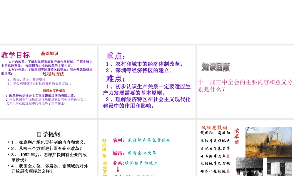Click the 情感态度价值观 subheading
Image resolution: width=294 pixels, height=176 pixels.
(x=54, y=91)
